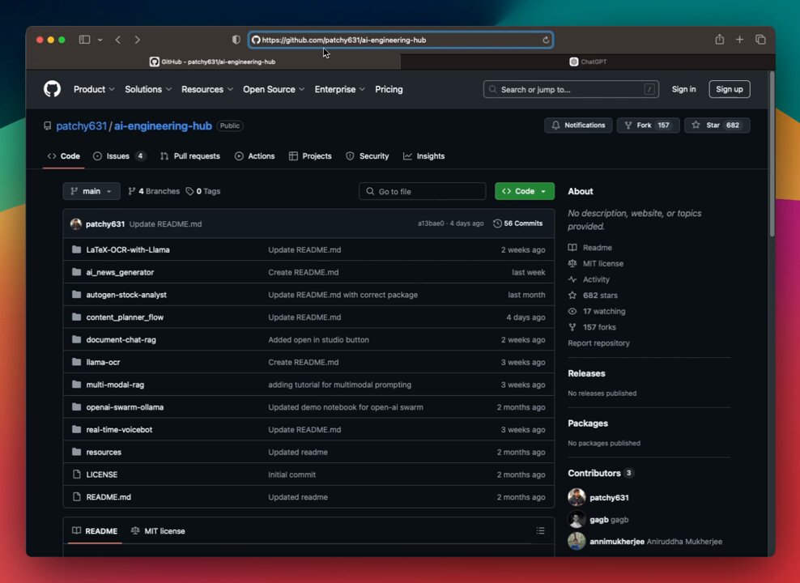Click the fork icon beside 157 forks
Viewport: 800px width, 583px height.
point(572,327)
